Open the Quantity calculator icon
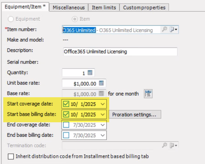This screenshot has width=205, height=164. tap(90, 73)
